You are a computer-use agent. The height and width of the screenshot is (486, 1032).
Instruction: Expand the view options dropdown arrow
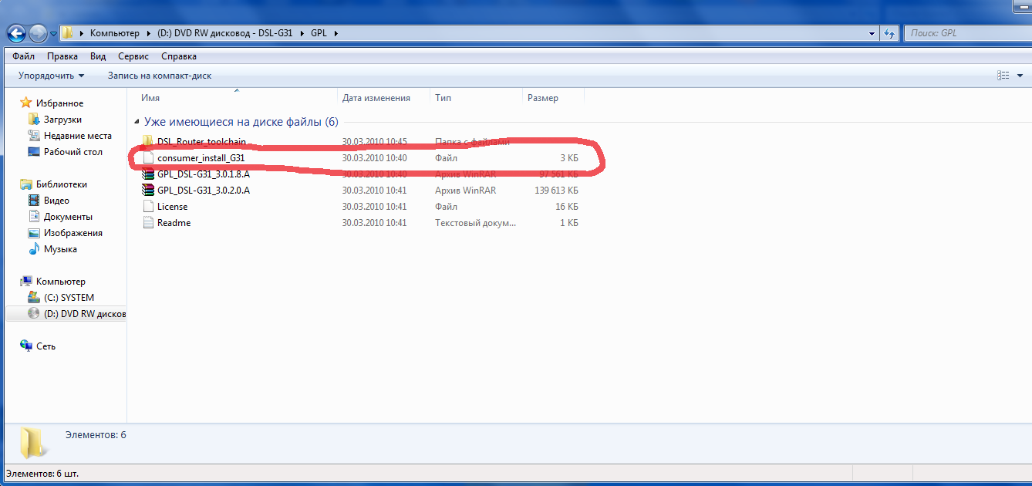coord(1020,76)
